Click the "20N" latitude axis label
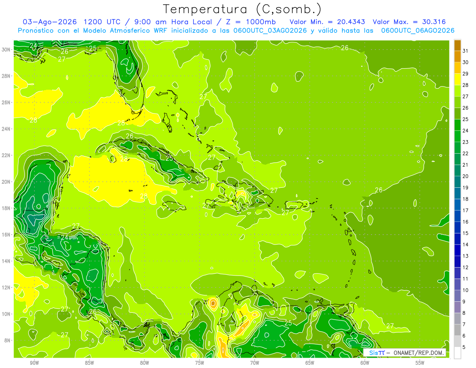The image size is (476, 368). [x=6, y=182]
